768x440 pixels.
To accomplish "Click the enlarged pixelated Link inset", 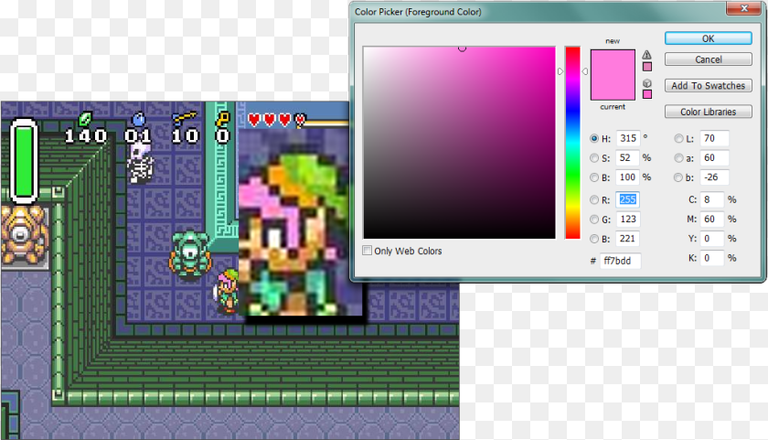I will tap(301, 223).
